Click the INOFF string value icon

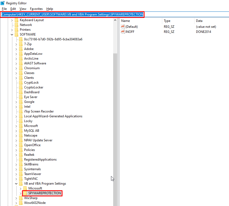(x=123, y=32)
